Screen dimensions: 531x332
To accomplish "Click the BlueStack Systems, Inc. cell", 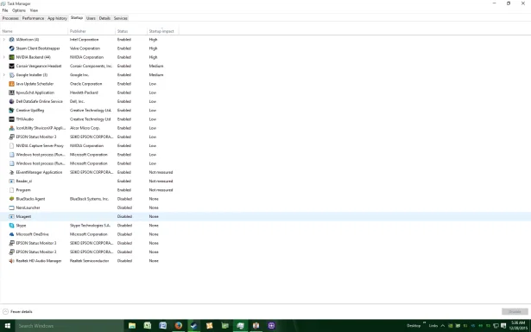I will [x=89, y=199].
